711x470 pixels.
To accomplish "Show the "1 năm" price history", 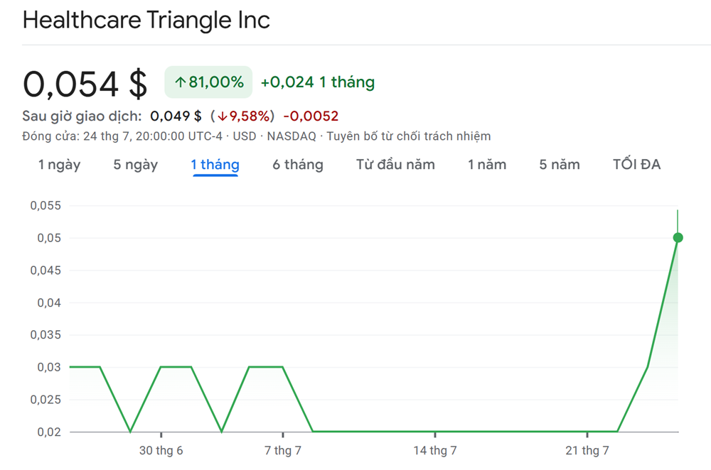I will (487, 165).
